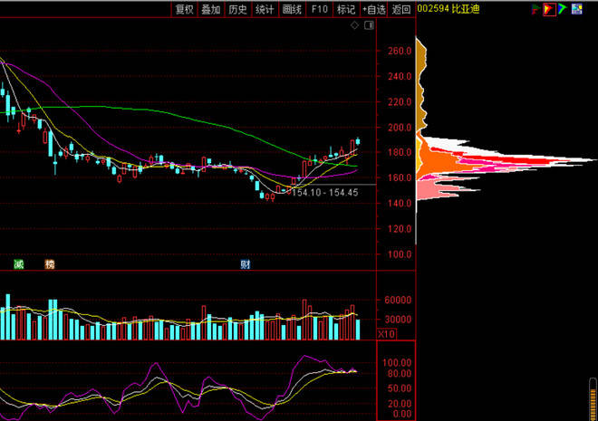The image size is (598, 421).
Task: Open F10 company information
Action: point(319,9)
